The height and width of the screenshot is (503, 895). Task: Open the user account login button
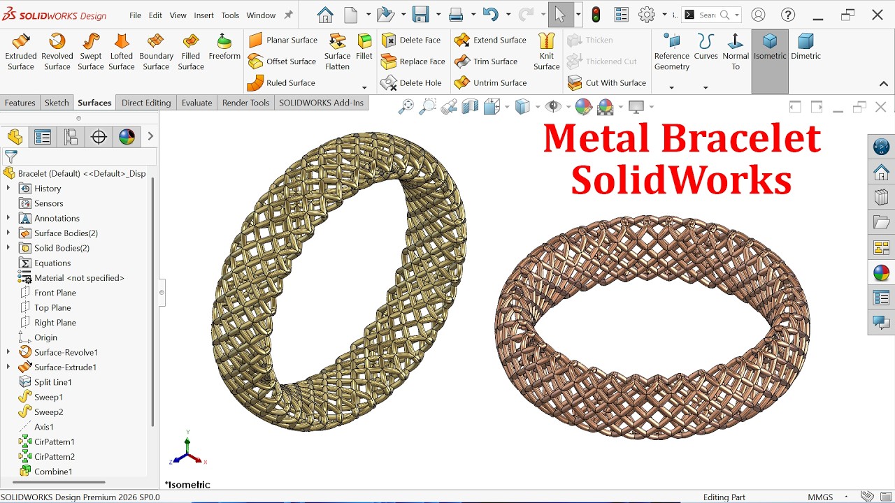(758, 15)
